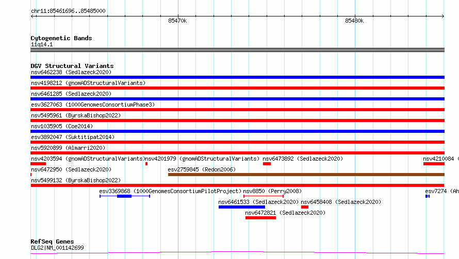Viewport: 459px width, 259px height.
Task: Select the blue block glyph of esv3369868
Action: [124, 196]
